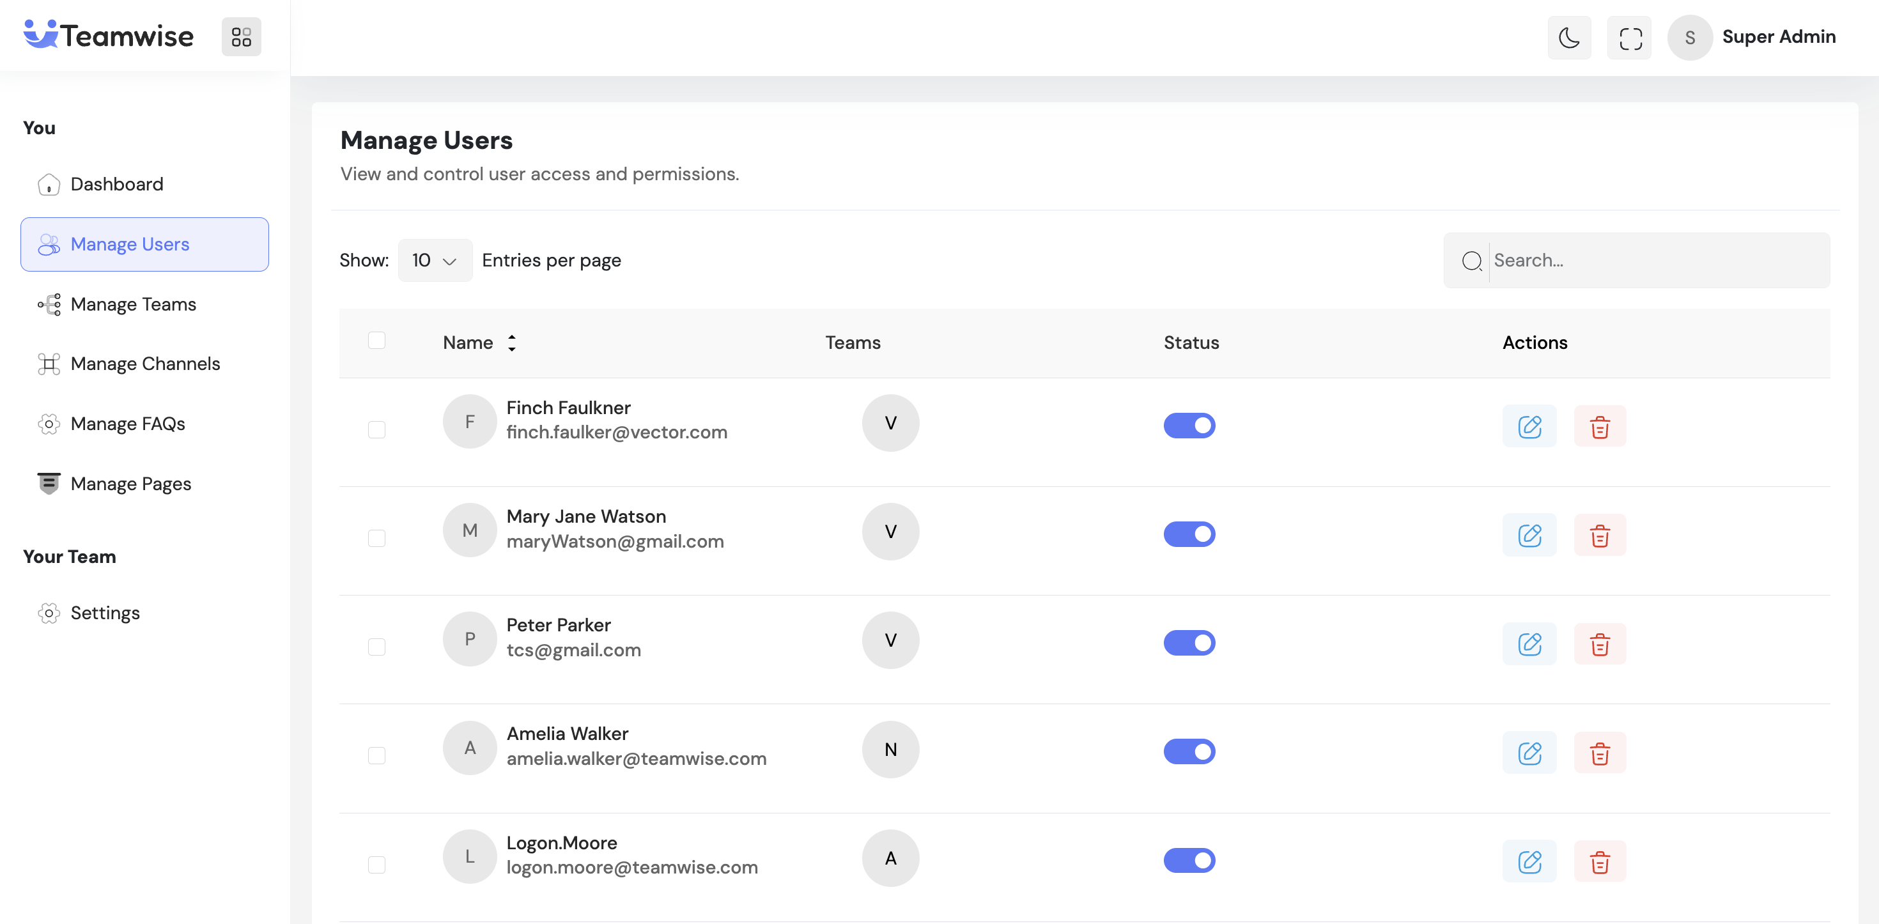Toggle dark mode moon icon
The height and width of the screenshot is (924, 1879).
1569,38
